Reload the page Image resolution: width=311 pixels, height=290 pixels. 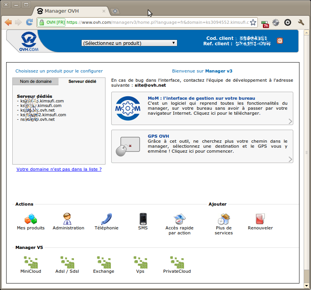[29, 22]
